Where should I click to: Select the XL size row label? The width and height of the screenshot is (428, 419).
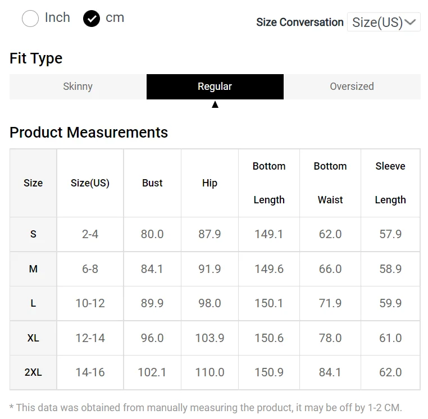coord(33,338)
